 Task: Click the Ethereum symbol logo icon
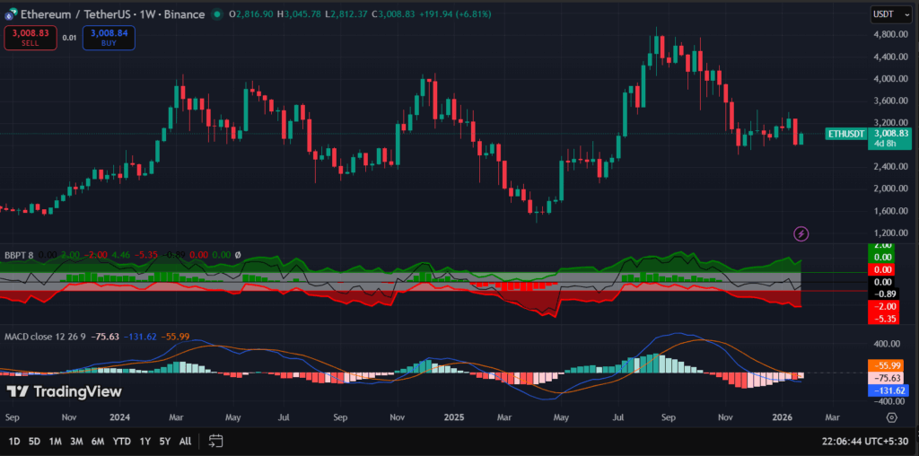(11, 14)
